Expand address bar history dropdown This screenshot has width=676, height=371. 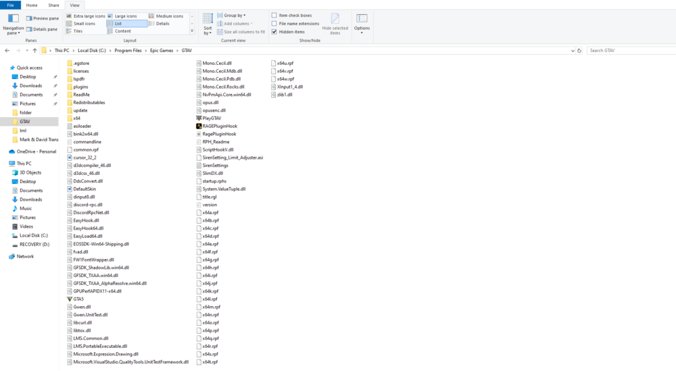click(x=573, y=51)
